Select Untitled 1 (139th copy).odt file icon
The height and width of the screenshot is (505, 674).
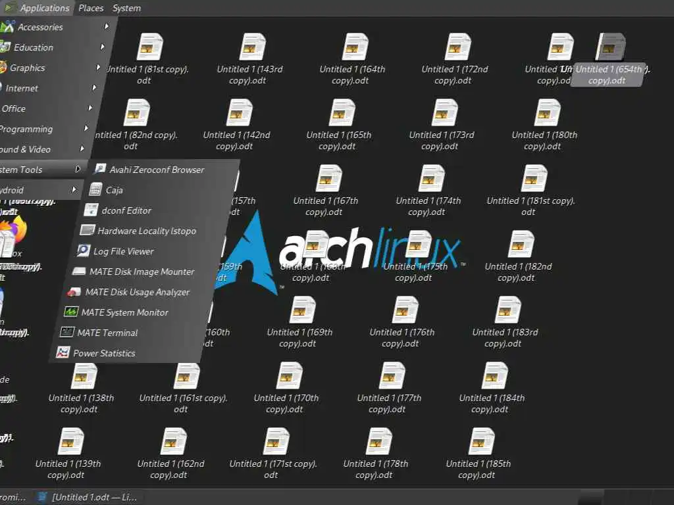point(71,441)
